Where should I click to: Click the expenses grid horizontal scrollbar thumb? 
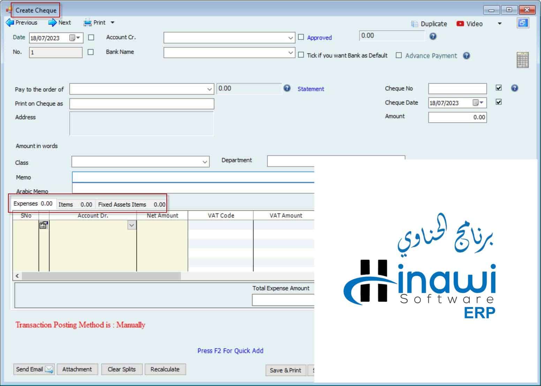click(x=101, y=276)
